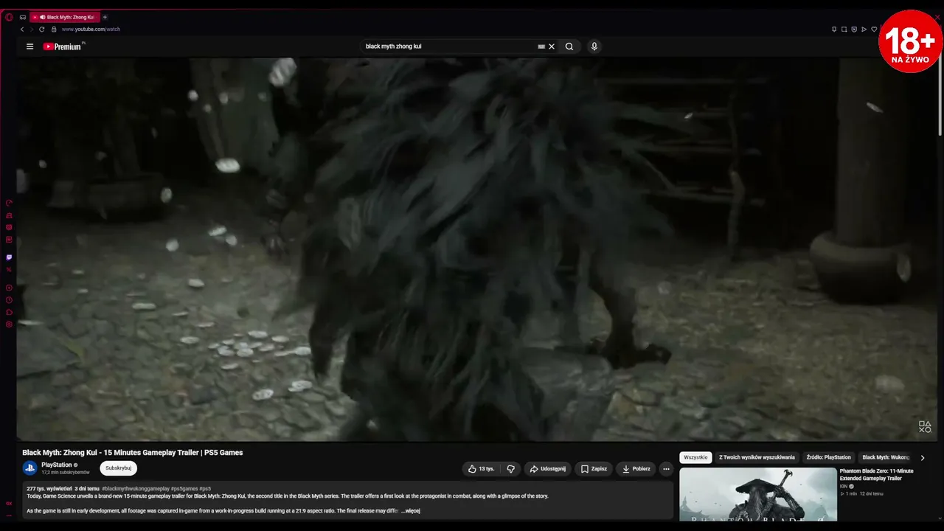Select the Źródło: PlayStation chip
The height and width of the screenshot is (531, 944).
(x=828, y=458)
